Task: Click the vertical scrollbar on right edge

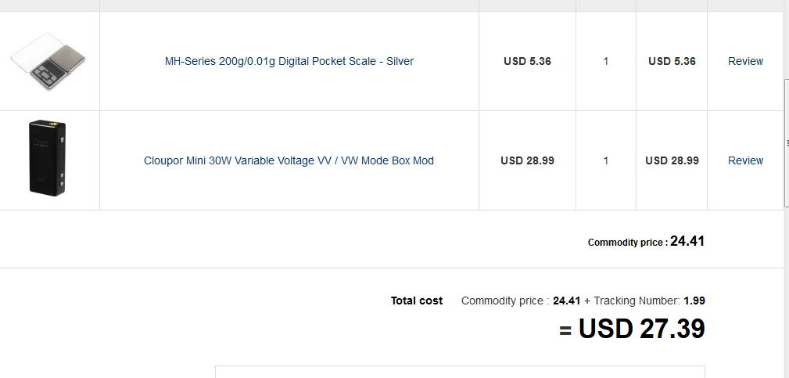Action: (x=786, y=180)
